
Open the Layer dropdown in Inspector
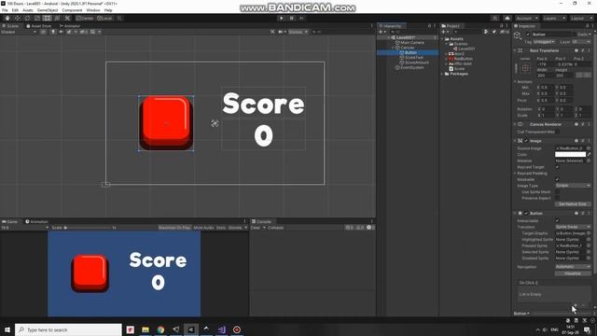tap(581, 41)
